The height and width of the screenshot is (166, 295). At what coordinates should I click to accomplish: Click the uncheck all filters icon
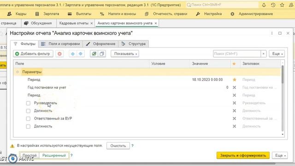102,54
